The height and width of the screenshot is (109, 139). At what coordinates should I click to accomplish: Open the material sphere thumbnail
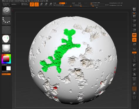click(x=6, y=48)
